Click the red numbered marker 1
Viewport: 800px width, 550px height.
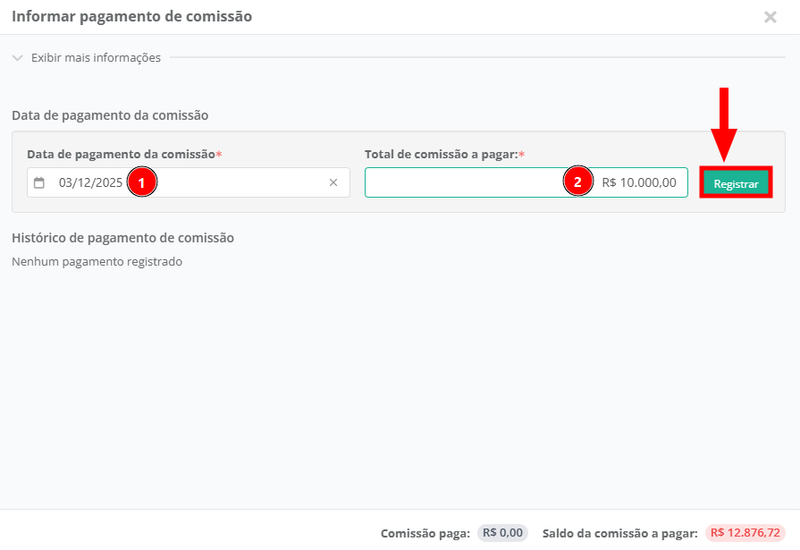tap(141, 182)
